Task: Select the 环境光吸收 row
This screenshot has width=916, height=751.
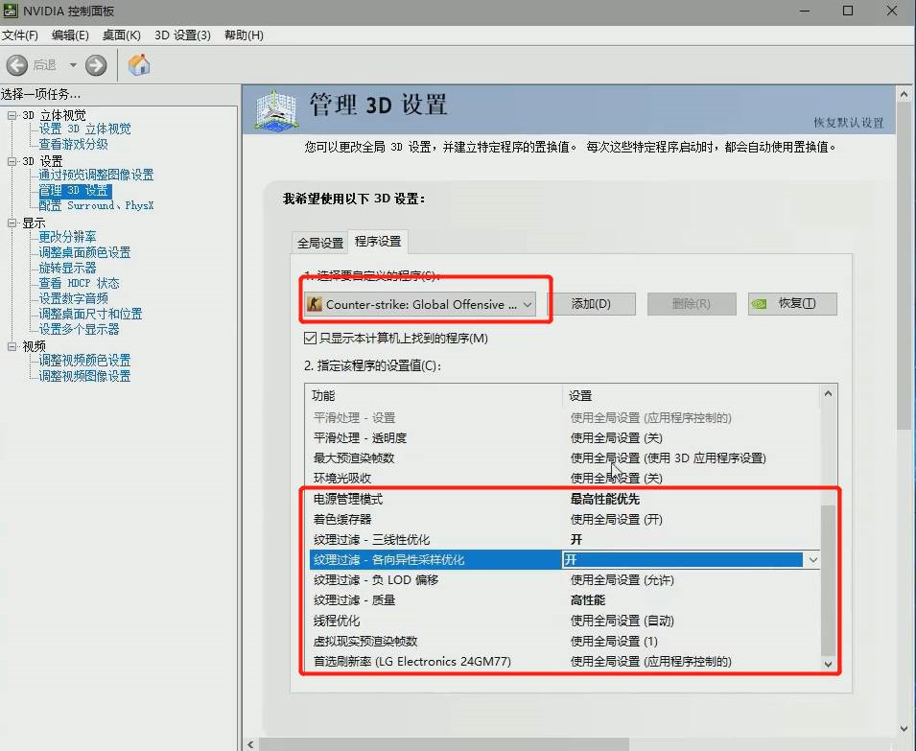Action: pyautogui.click(x=563, y=479)
